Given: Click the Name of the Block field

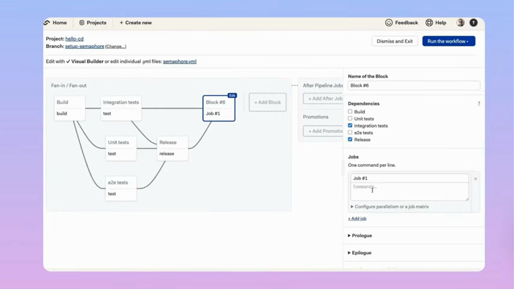Looking at the screenshot, I should (x=413, y=85).
